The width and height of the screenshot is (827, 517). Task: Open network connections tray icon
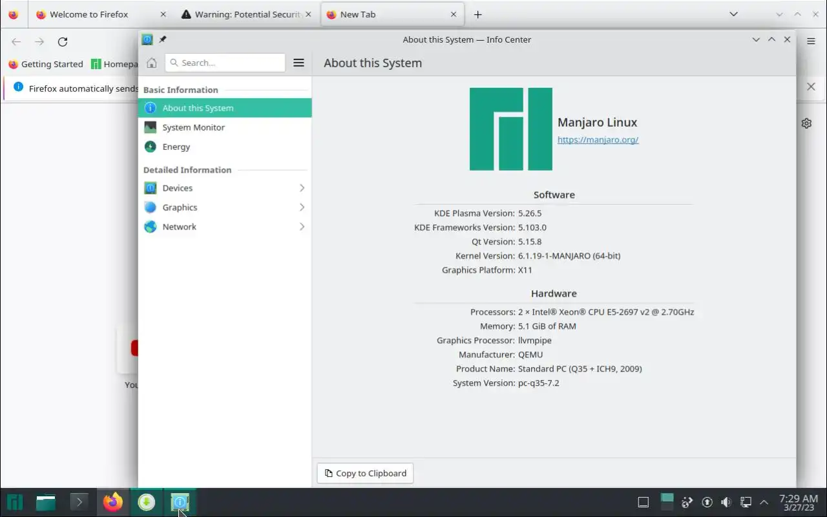(x=746, y=502)
